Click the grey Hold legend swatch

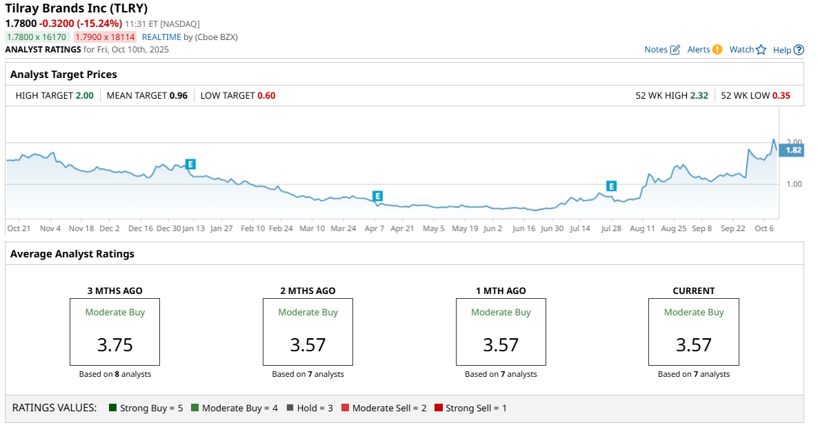click(290, 407)
